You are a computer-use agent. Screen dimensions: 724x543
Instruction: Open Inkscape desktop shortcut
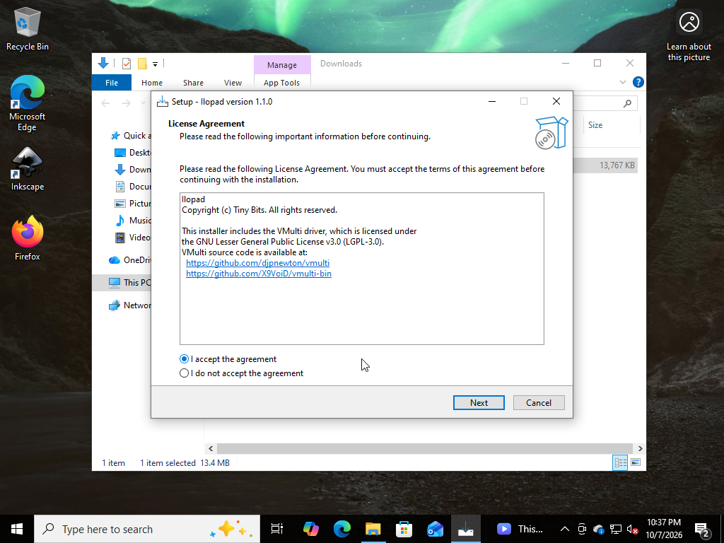28,169
